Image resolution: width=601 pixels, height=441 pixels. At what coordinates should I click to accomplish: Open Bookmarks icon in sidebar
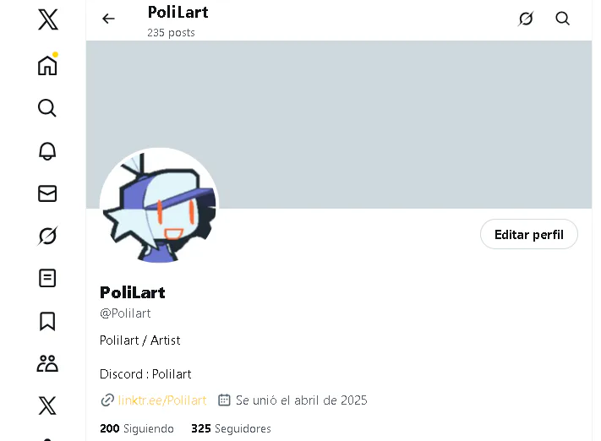[47, 321]
